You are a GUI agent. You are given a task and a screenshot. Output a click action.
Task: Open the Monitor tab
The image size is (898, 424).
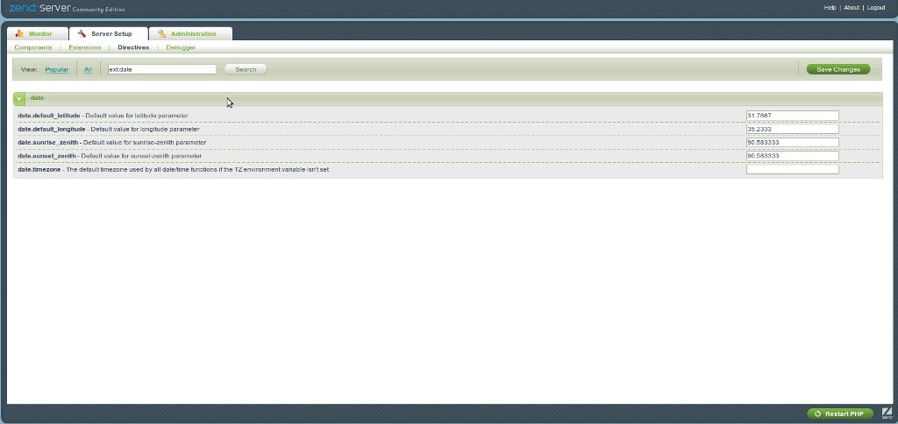pyautogui.click(x=37, y=34)
